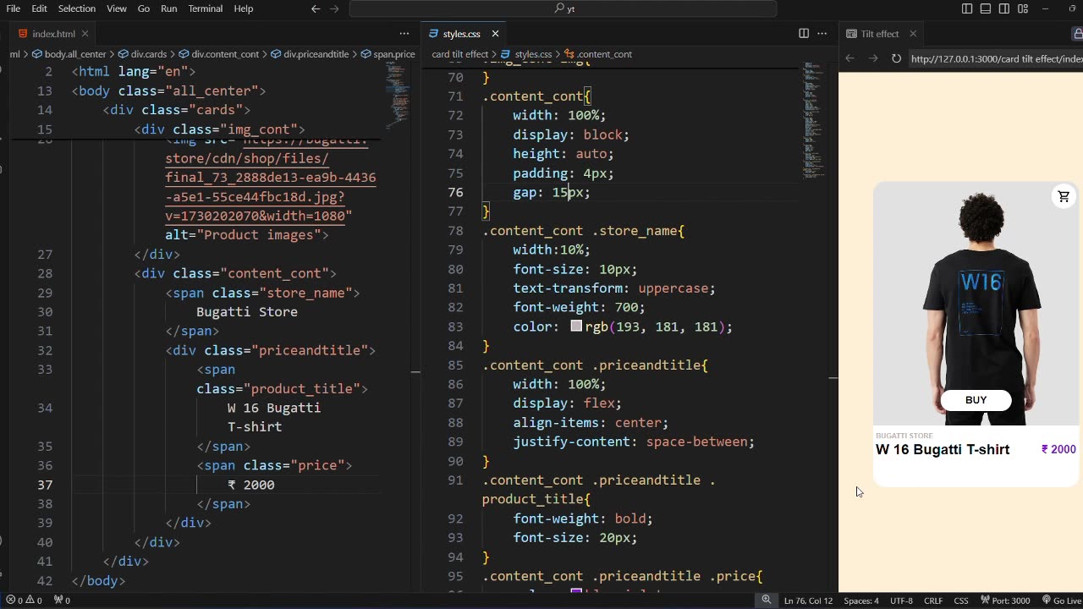Image resolution: width=1083 pixels, height=609 pixels.
Task: Open the Help menu
Action: (x=244, y=8)
